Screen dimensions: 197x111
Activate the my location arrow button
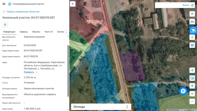192,70
